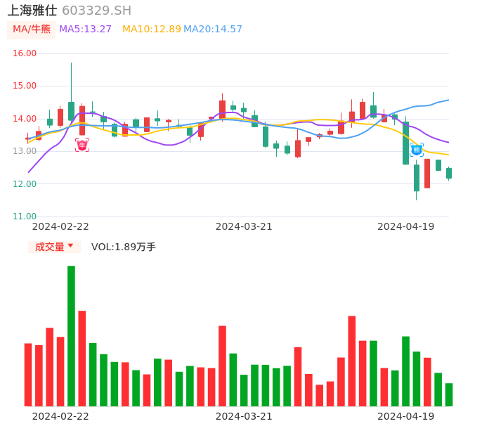Toggle the MA20 blue line legend
Screen dimensions: 482x426
[x=212, y=30]
